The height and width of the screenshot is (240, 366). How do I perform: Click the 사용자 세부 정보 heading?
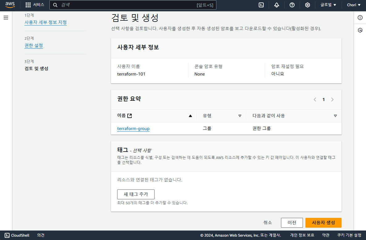138,47
